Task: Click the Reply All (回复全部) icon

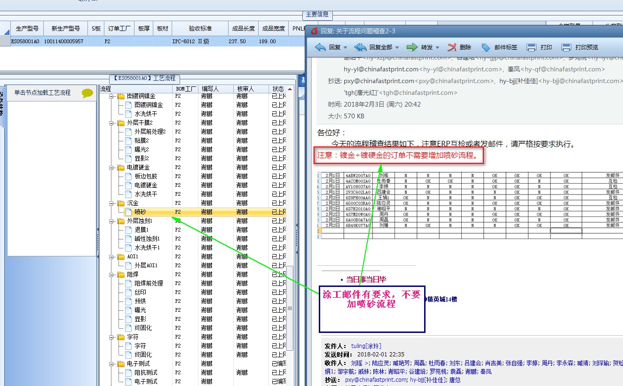Action: click(x=361, y=47)
